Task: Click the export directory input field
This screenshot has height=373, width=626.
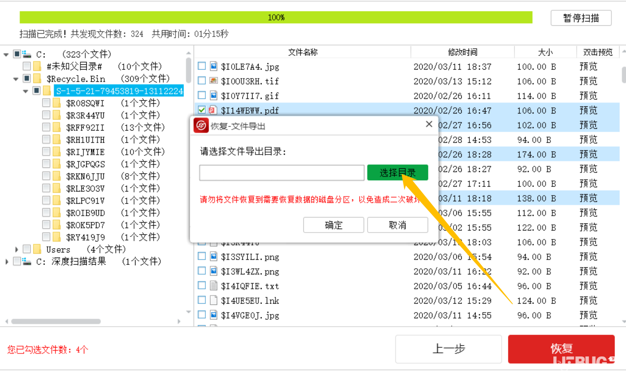Action: (281, 173)
